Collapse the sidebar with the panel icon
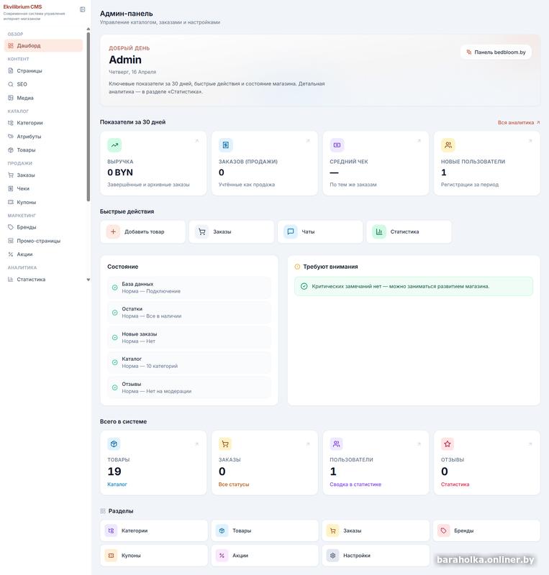The image size is (549, 575). 82,9
